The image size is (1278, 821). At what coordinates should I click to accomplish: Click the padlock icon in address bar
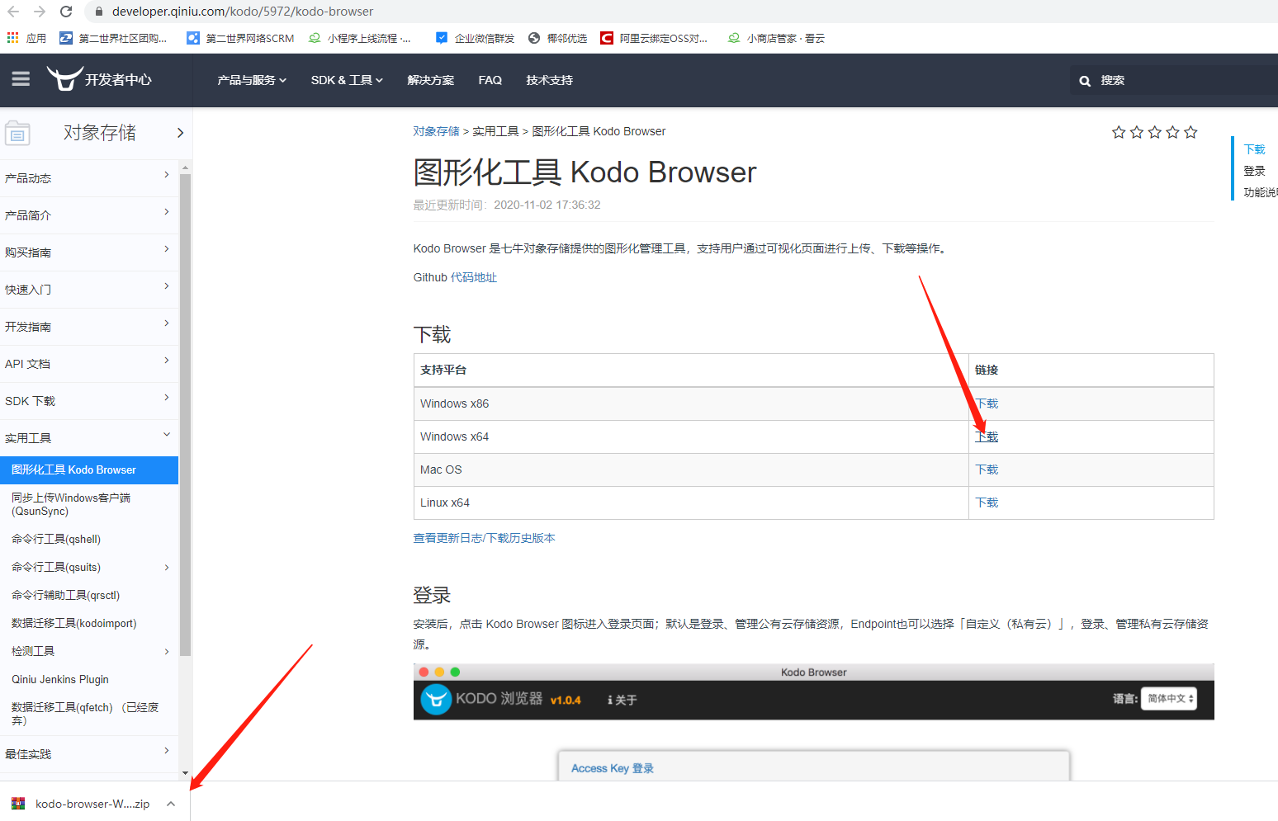(x=99, y=12)
